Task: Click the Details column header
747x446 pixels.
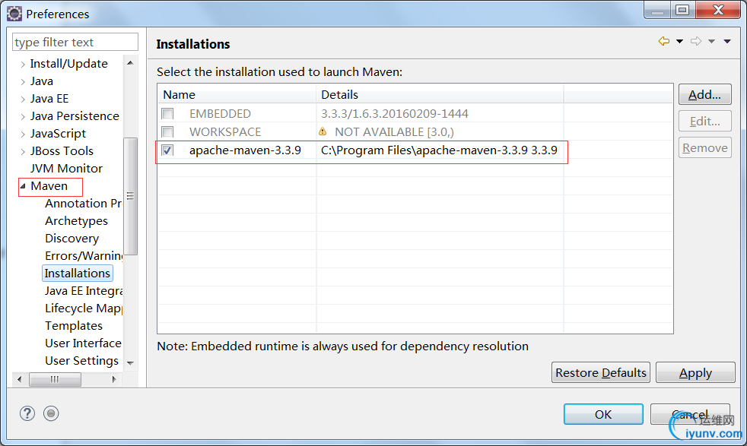Action: click(x=440, y=94)
